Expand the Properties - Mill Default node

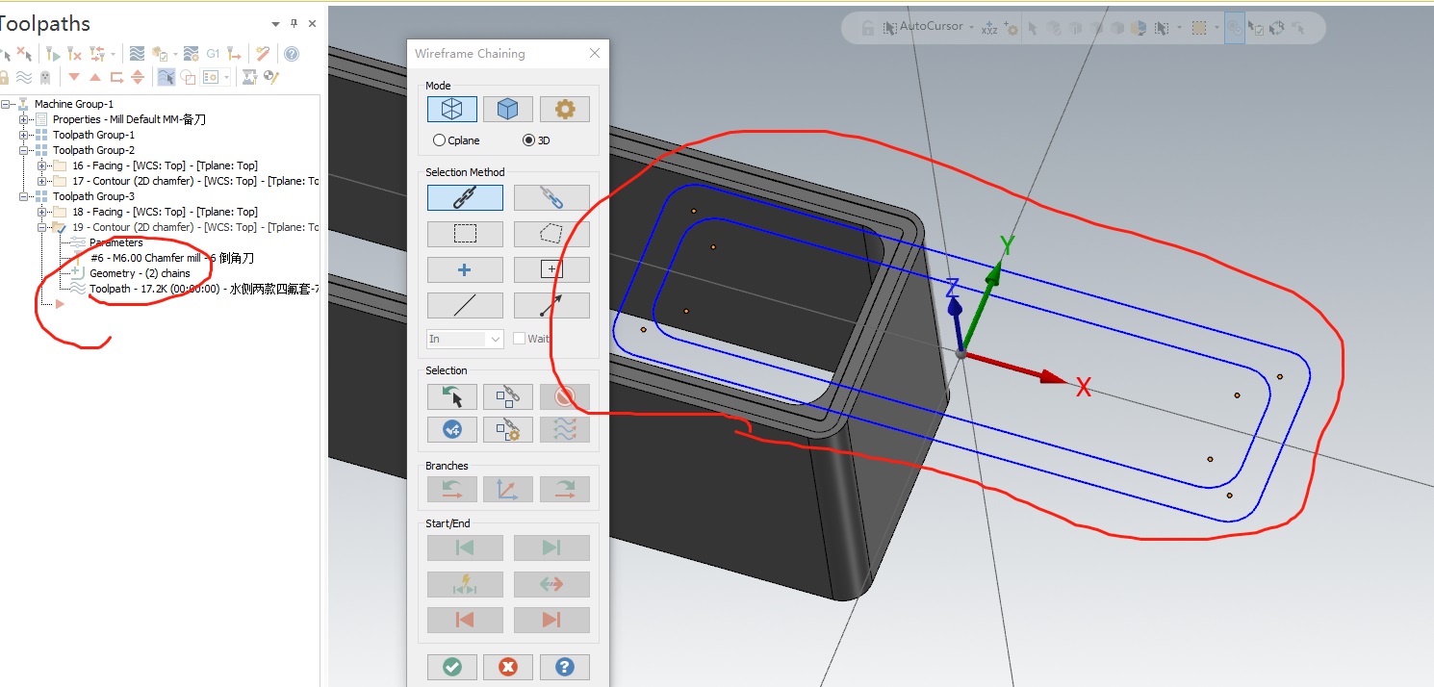[x=24, y=119]
